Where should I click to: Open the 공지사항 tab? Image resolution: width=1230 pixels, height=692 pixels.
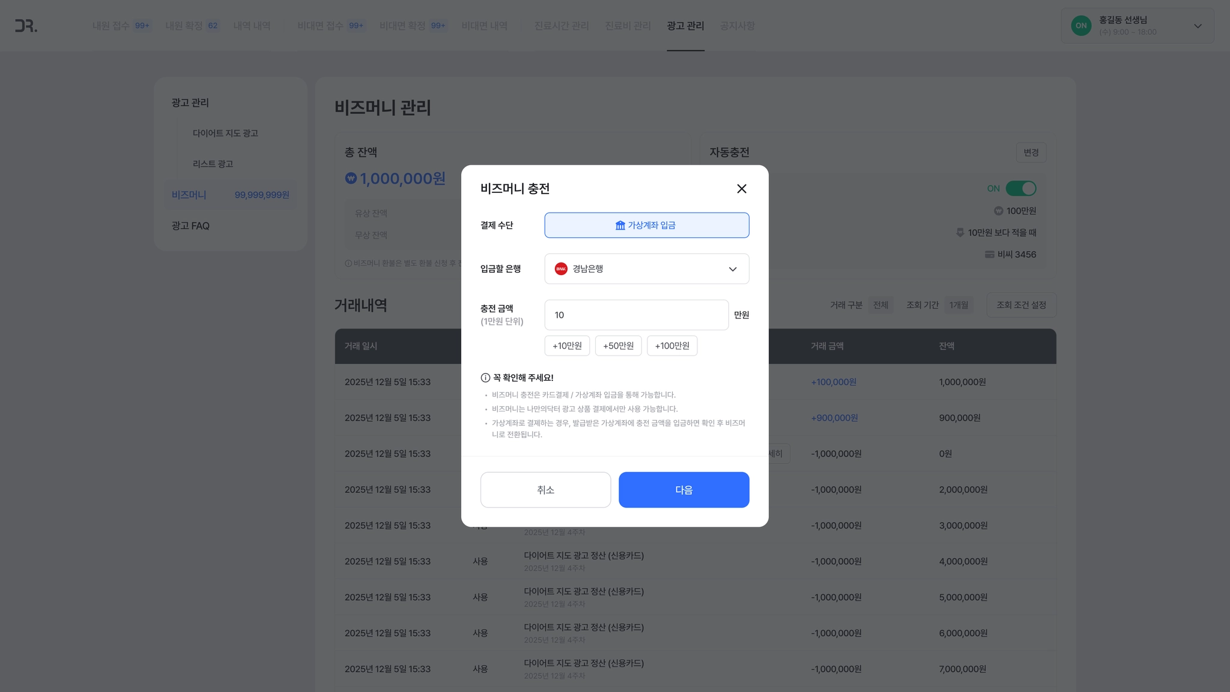point(737,26)
